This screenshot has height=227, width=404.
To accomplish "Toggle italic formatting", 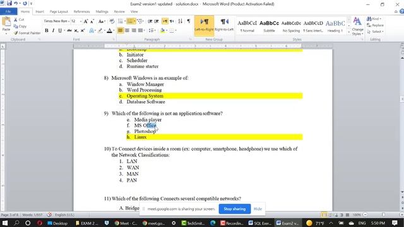I will pos(53,30).
